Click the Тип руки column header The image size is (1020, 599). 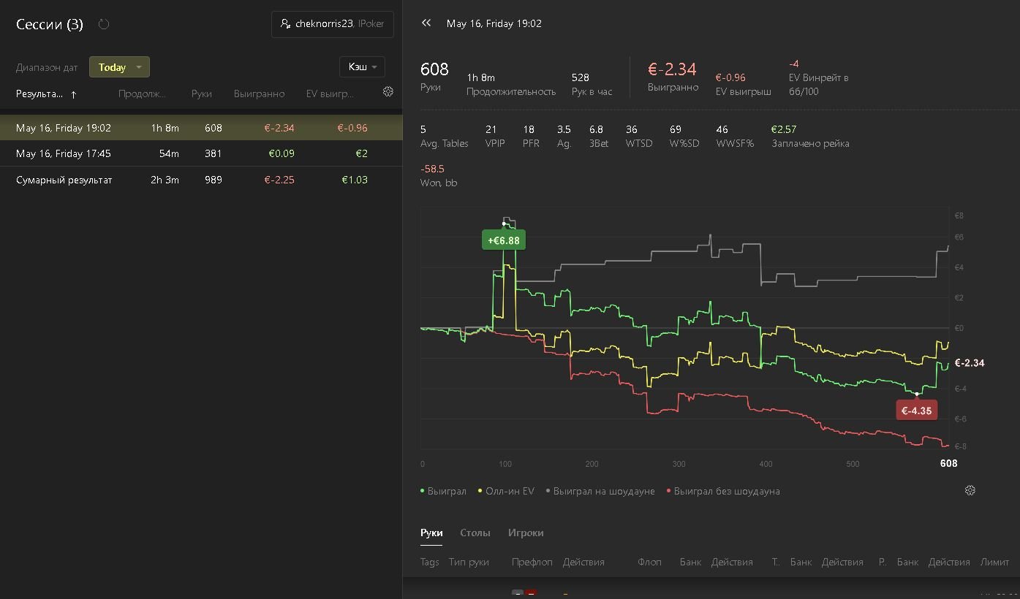point(469,562)
